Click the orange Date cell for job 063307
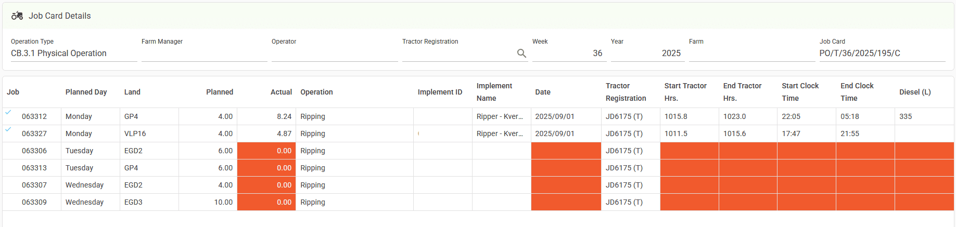956x227 pixels. click(x=566, y=185)
